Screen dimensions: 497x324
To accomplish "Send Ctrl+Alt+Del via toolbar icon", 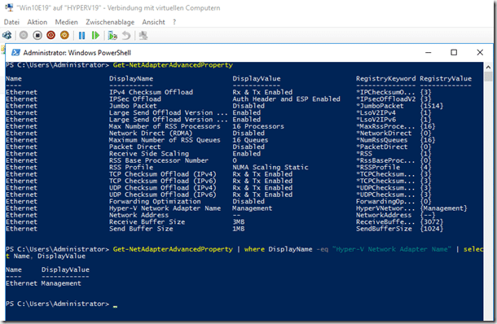I will [x=7, y=35].
